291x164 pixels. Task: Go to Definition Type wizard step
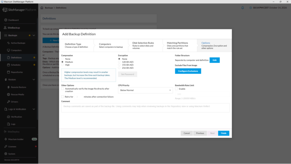pos(77,46)
